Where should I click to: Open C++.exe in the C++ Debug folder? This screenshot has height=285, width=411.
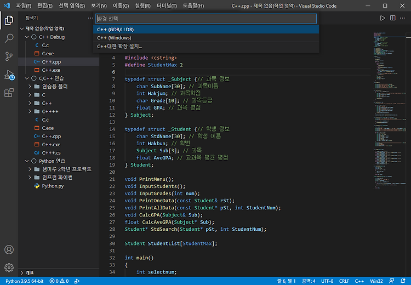point(59,70)
